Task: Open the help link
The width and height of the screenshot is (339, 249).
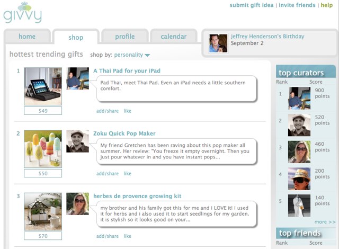Action: click(327, 5)
